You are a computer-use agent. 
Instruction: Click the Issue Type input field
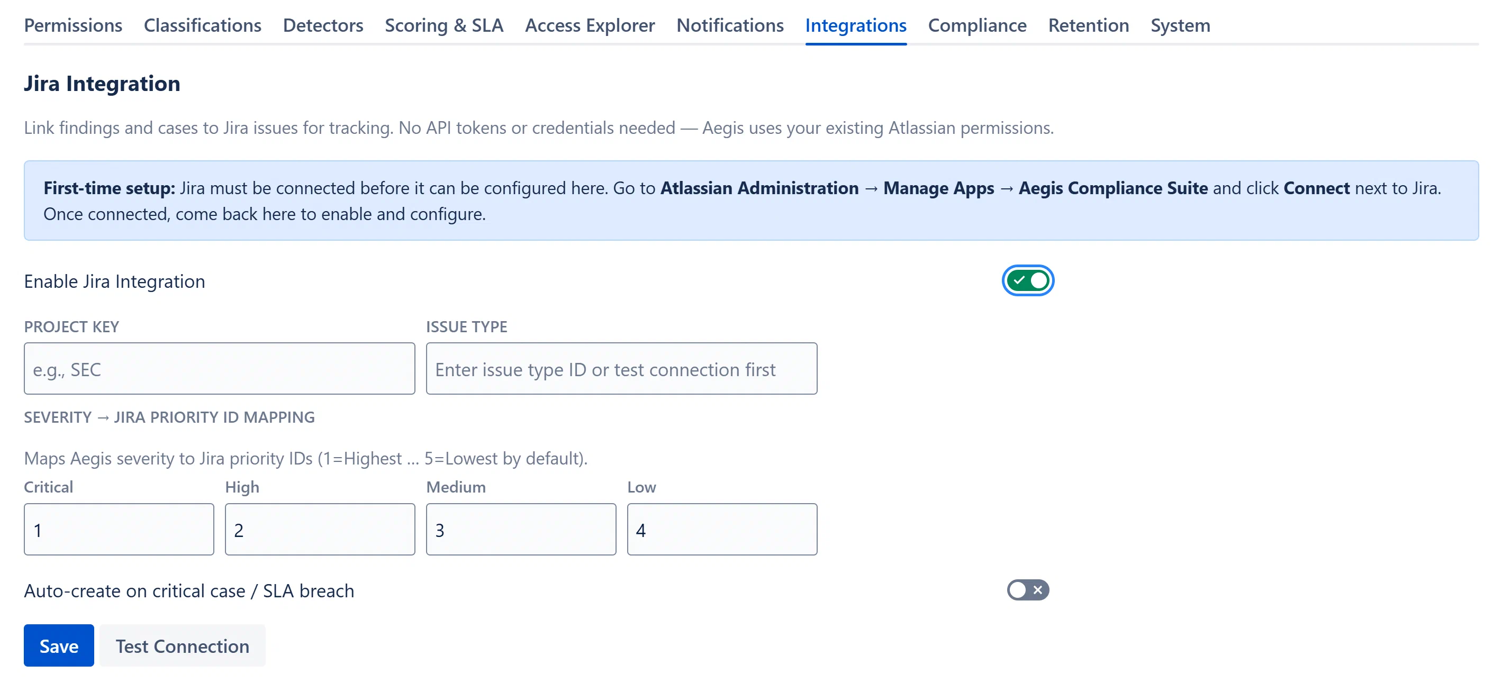[x=621, y=369]
